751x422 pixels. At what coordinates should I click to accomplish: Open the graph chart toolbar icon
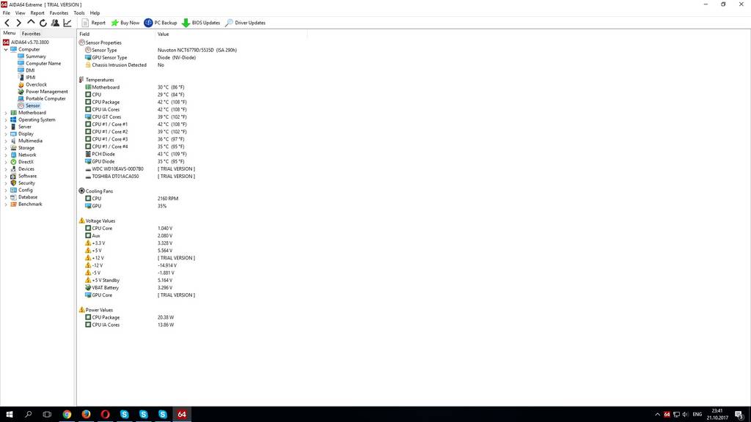tap(67, 23)
